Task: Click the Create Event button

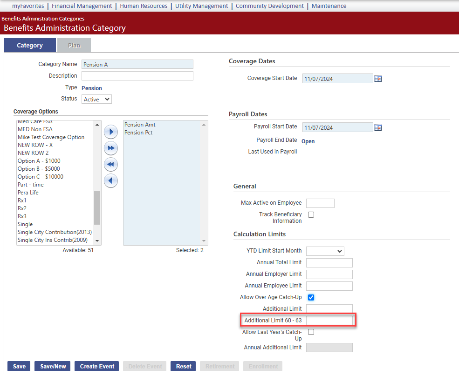Action: pos(97,367)
